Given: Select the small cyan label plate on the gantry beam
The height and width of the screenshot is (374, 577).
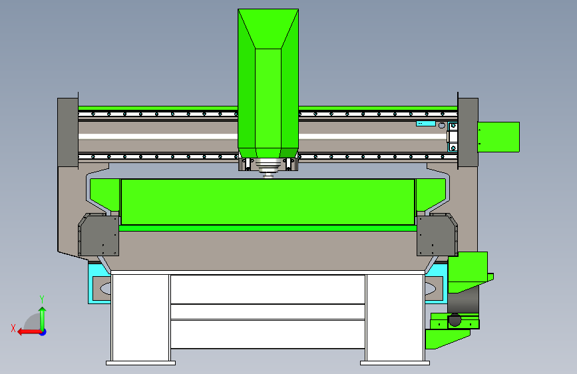Looking at the screenshot, I should pyautogui.click(x=426, y=123).
